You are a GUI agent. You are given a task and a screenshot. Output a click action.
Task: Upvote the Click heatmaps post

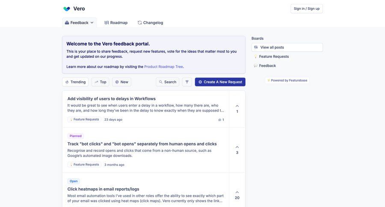click(237, 192)
